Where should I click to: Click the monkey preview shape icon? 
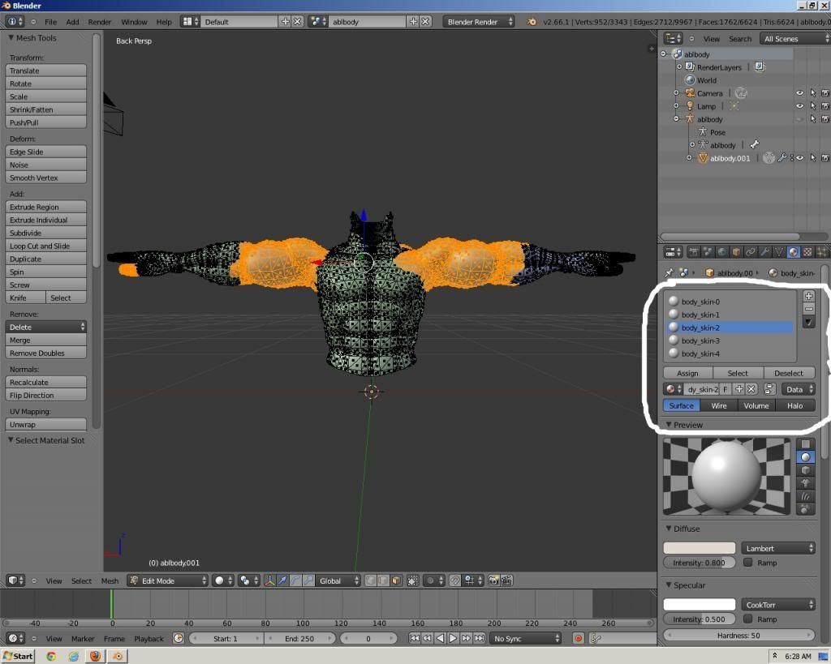pyautogui.click(x=805, y=483)
